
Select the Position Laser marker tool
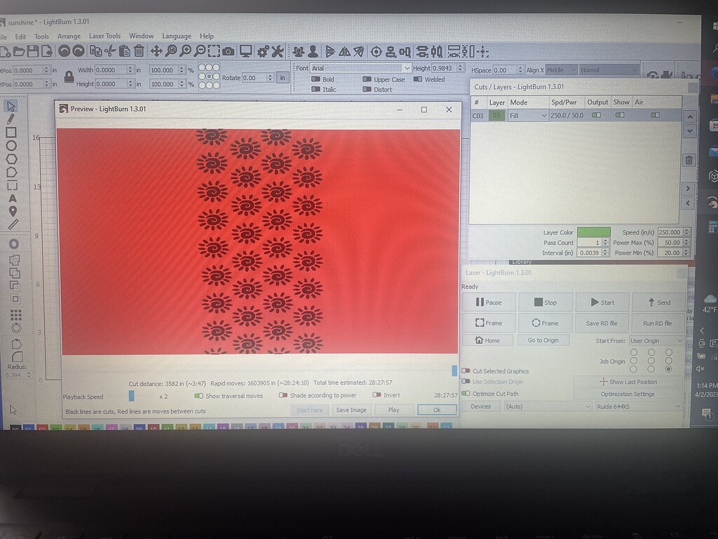[13, 211]
